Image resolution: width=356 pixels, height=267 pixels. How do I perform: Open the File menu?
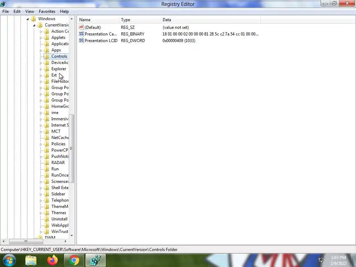coord(6,11)
